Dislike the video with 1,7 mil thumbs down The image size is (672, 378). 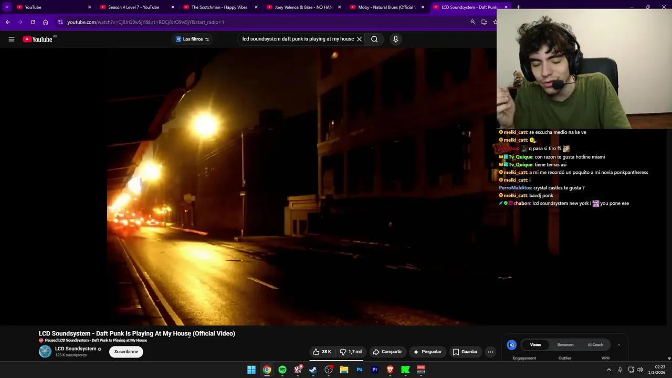tap(351, 352)
